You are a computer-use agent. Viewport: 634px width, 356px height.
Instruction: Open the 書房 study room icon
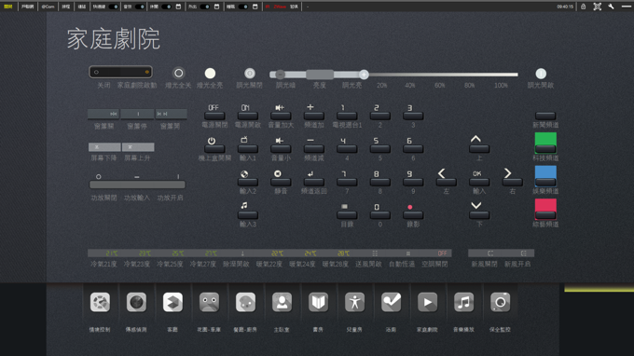(x=318, y=302)
